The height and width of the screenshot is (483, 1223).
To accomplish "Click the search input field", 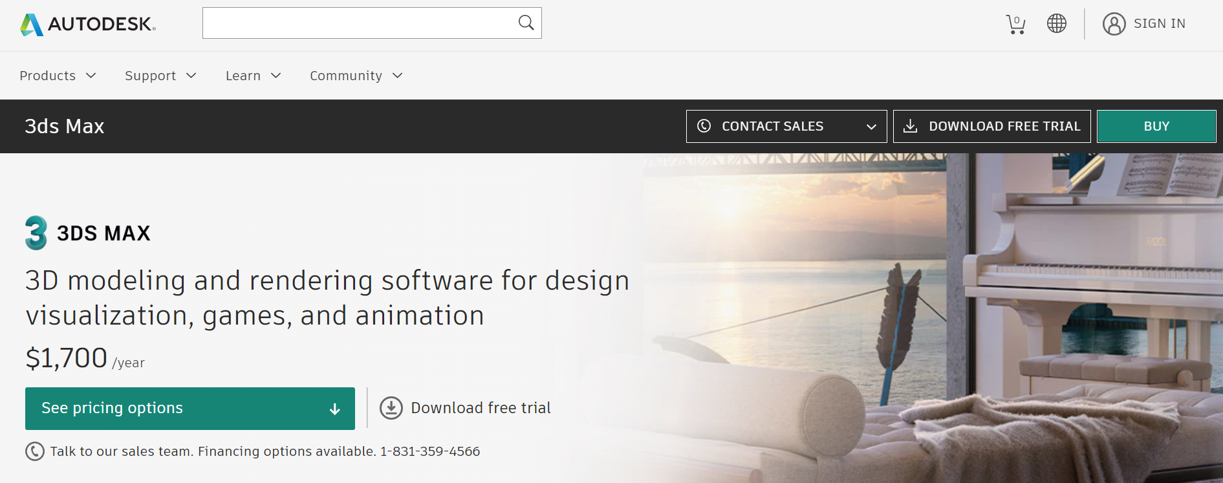I will [x=372, y=23].
